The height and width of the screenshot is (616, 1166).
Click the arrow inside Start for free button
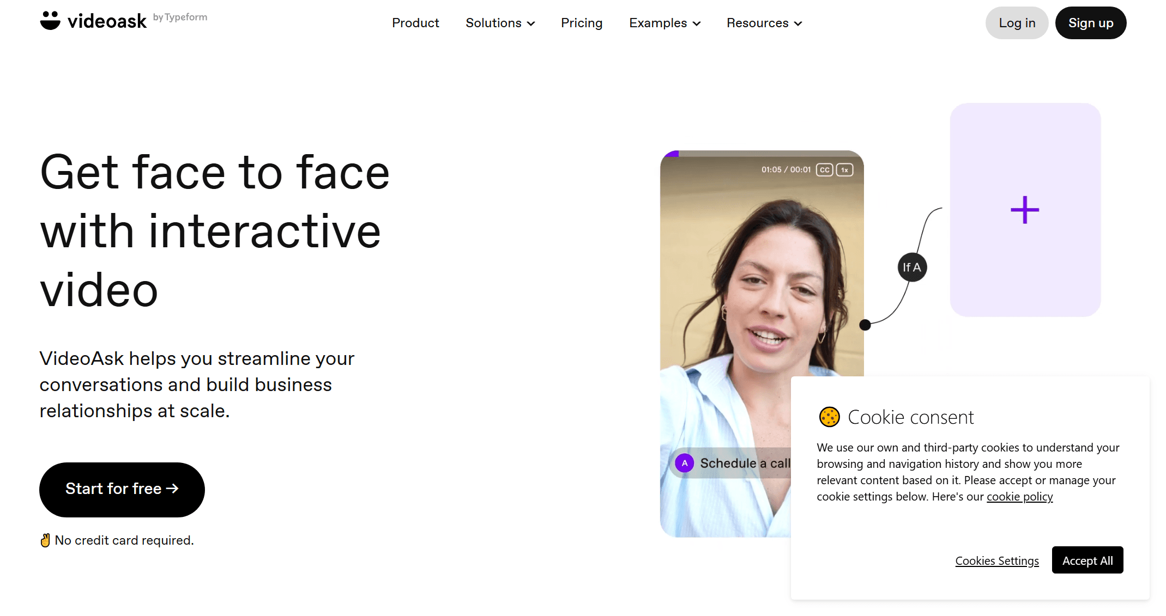point(173,489)
